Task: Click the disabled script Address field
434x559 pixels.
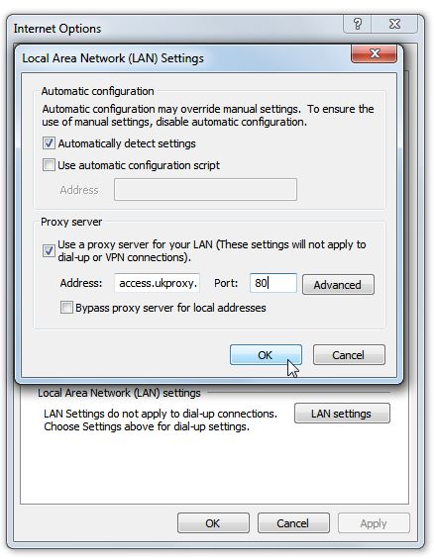Action: click(205, 189)
